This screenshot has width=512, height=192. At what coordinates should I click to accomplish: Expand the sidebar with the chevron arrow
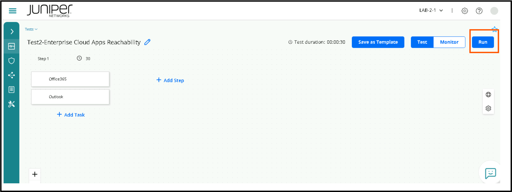[12, 32]
